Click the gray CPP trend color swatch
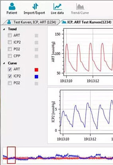The height and width of the screenshot is (165, 113). 36,56
